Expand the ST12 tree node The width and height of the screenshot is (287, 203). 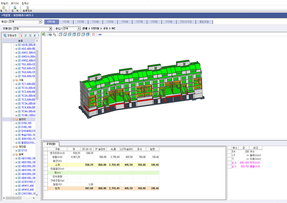click(16, 151)
